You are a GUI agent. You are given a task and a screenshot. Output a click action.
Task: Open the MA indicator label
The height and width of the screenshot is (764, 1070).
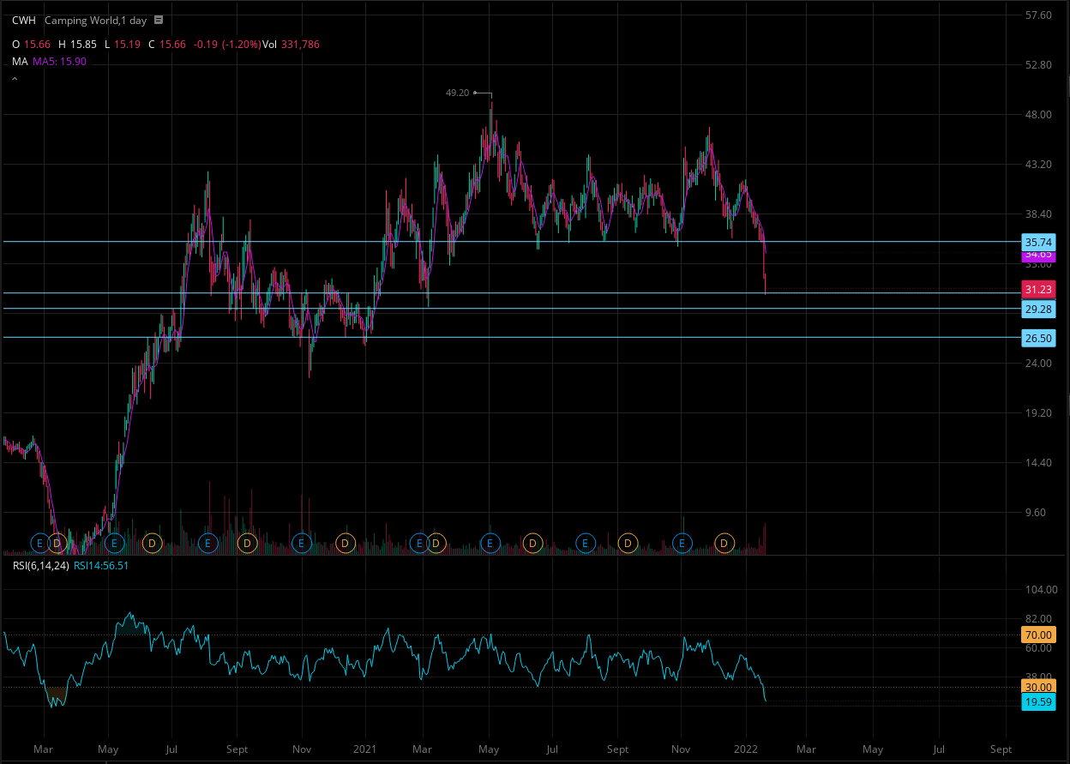[20, 61]
